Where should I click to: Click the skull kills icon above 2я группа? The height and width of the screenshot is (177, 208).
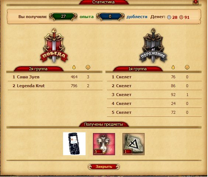(88, 67)
